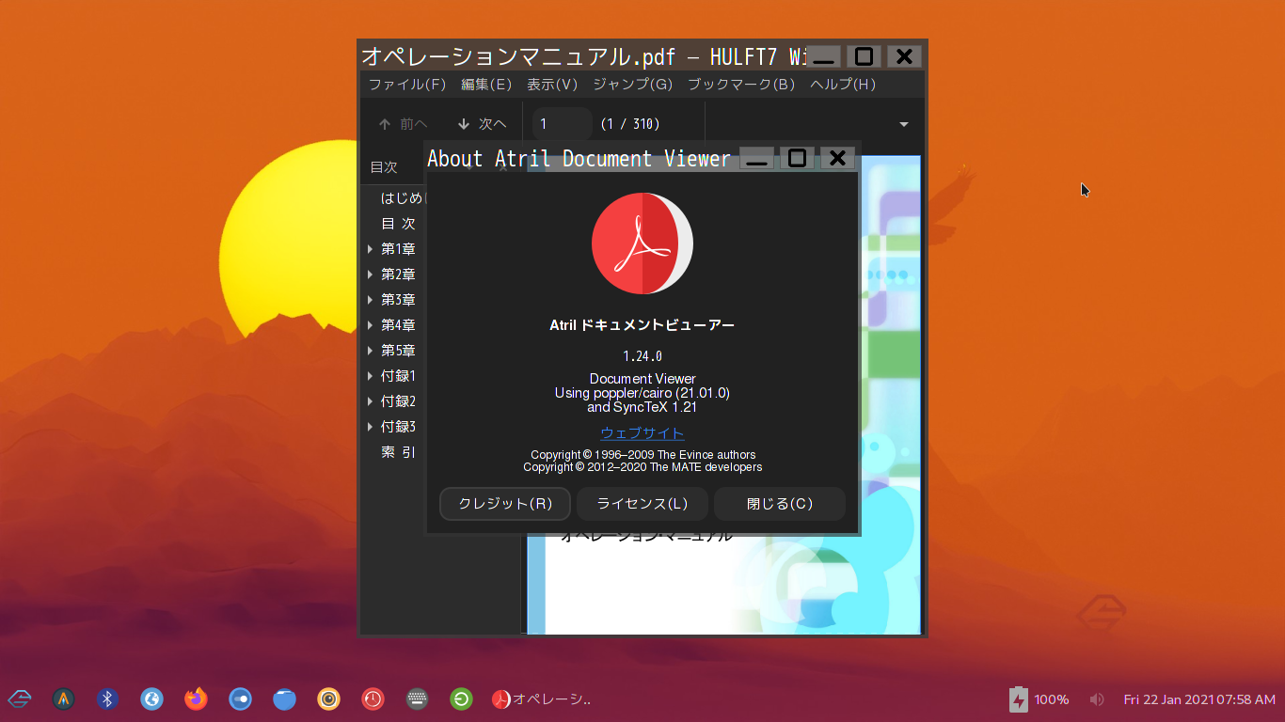Close the main Atril PDF window
Image resolution: width=1285 pixels, height=722 pixels.
[904, 56]
